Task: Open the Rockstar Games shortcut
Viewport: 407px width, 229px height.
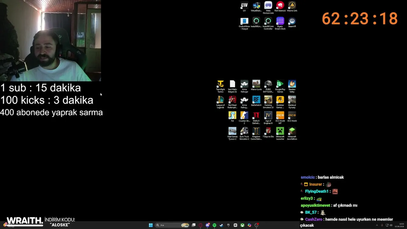Action: 280,102
